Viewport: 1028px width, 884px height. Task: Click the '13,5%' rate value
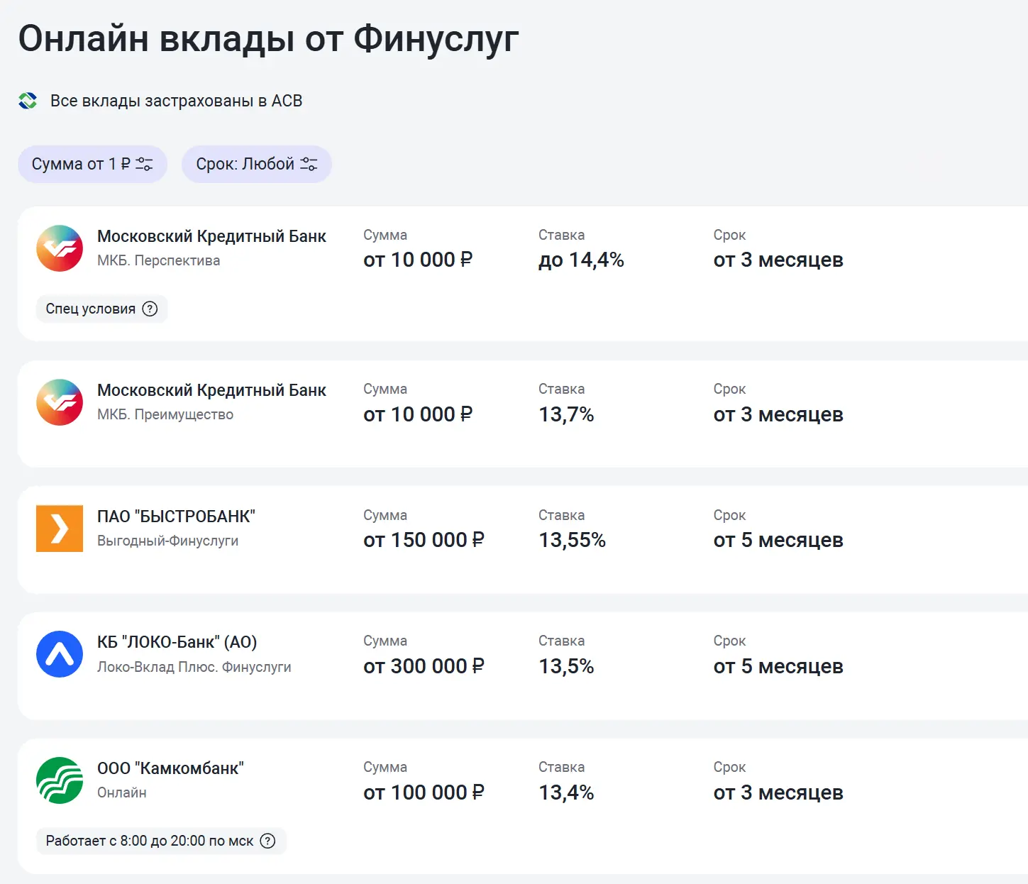click(566, 666)
